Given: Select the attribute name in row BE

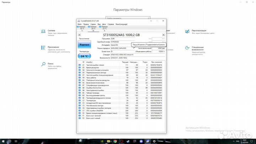Looking at the screenshot, I should coord(98,98).
